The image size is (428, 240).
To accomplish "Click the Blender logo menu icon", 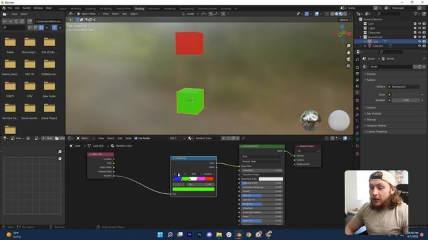I will click(x=4, y=8).
